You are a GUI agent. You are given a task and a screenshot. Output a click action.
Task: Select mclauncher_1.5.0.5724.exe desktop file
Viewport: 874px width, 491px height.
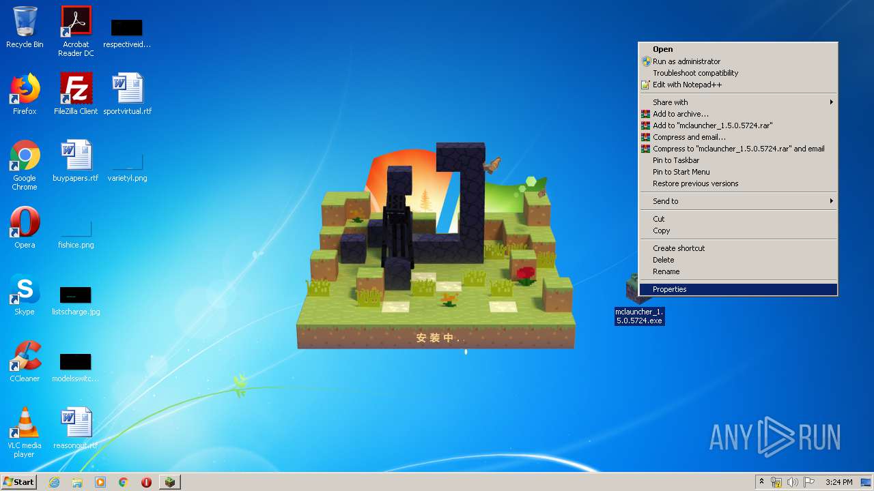coord(640,300)
